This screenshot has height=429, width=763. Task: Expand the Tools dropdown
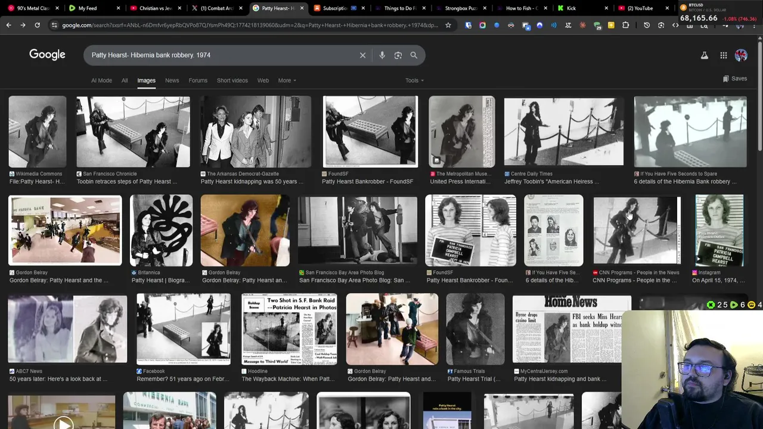[414, 80]
